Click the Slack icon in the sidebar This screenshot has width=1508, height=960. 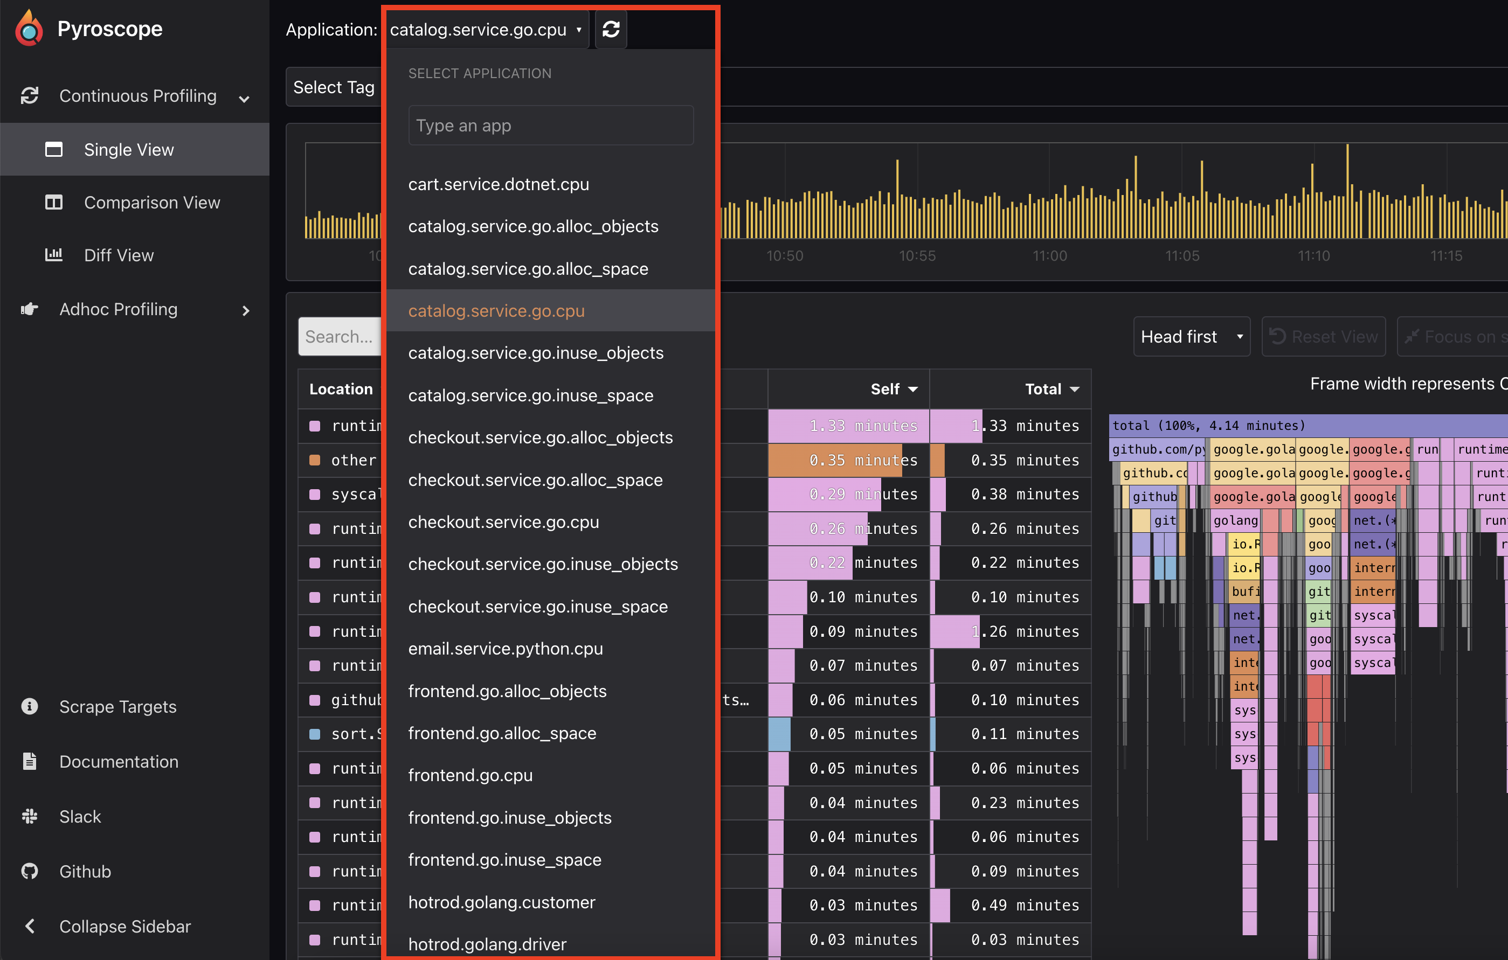[30, 816]
